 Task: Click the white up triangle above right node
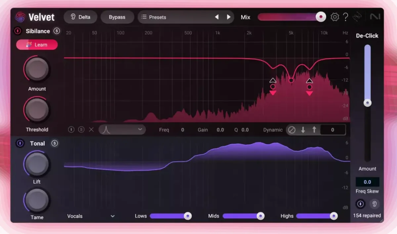[x=309, y=81]
